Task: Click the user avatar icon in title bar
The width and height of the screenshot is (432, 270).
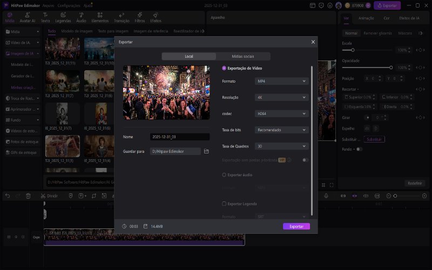Action: pos(339,5)
